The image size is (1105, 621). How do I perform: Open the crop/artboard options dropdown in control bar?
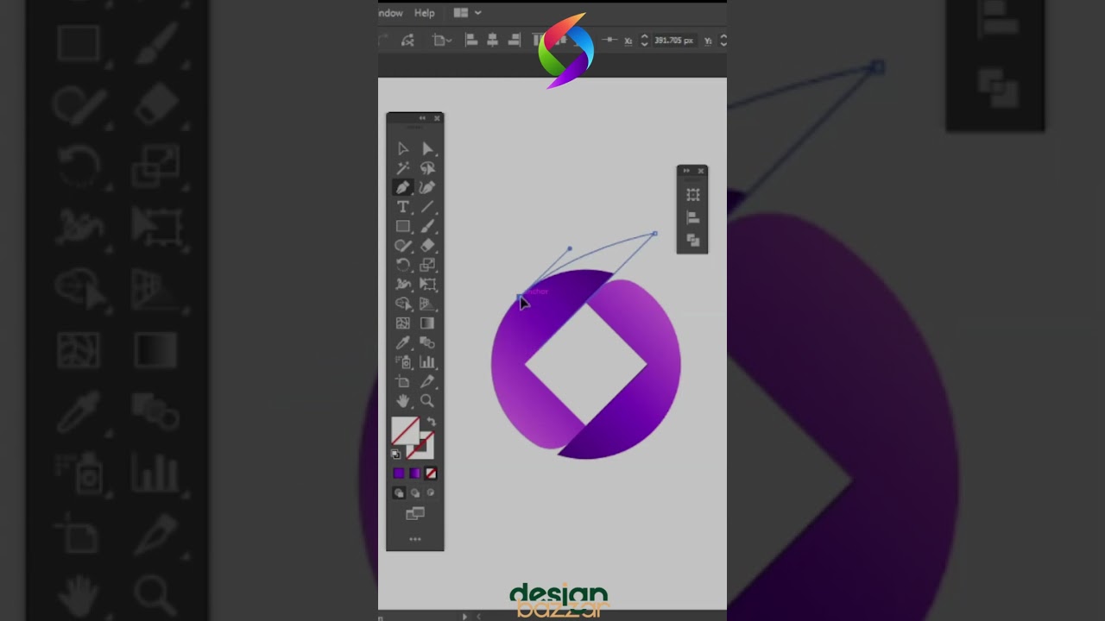pos(442,41)
